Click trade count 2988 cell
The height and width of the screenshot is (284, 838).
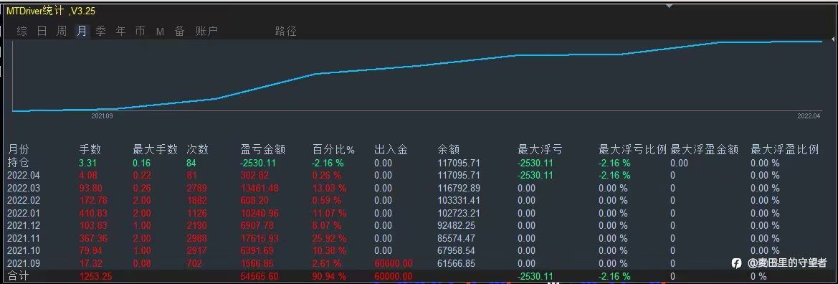click(196, 238)
